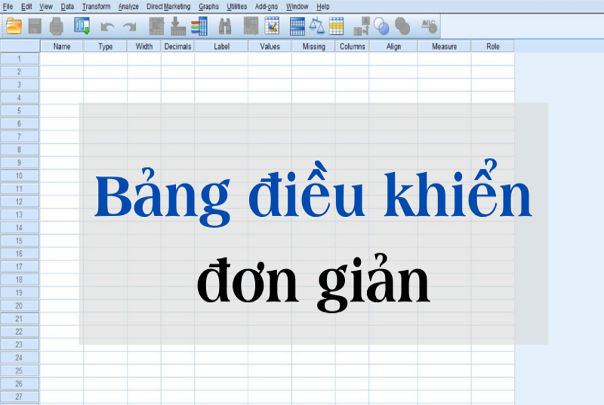This screenshot has width=604, height=405.
Task: Select the Decimals column header
Action: (x=177, y=46)
